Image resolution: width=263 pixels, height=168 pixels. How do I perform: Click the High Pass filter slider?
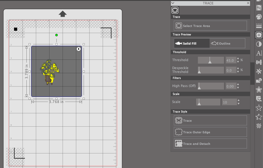coord(211,86)
